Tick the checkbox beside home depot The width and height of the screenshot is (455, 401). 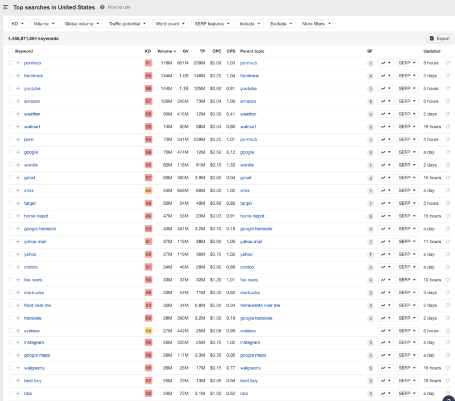pyautogui.click(x=10, y=216)
